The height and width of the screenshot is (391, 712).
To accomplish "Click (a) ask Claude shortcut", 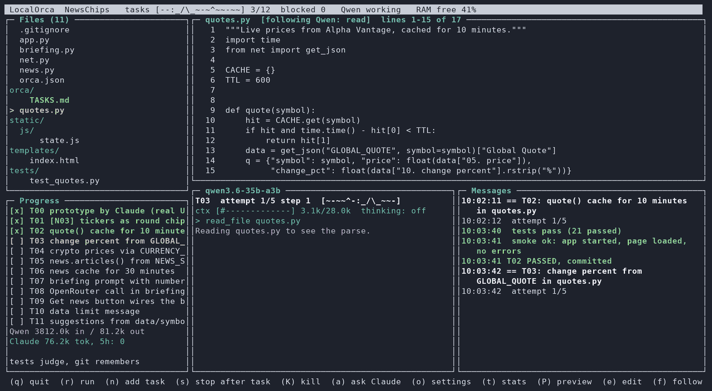I will coord(366,382).
